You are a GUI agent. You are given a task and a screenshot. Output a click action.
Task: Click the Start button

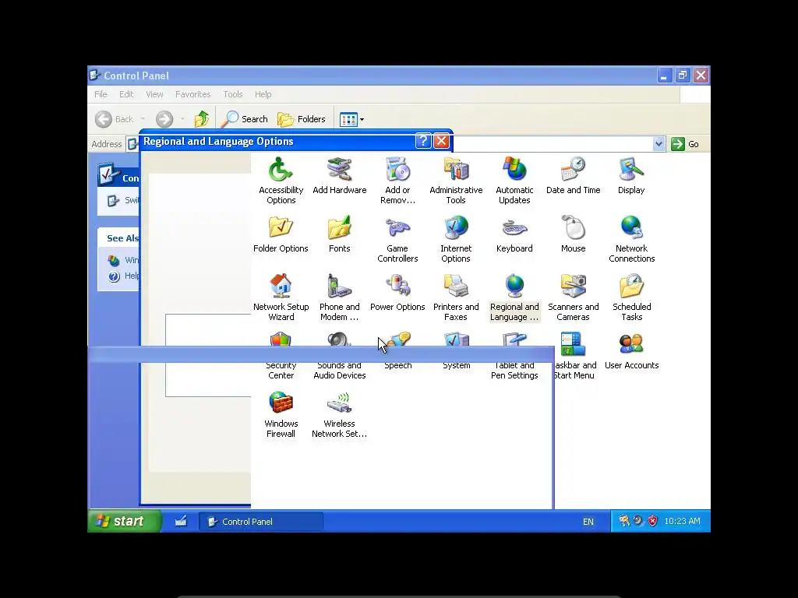tap(125, 521)
